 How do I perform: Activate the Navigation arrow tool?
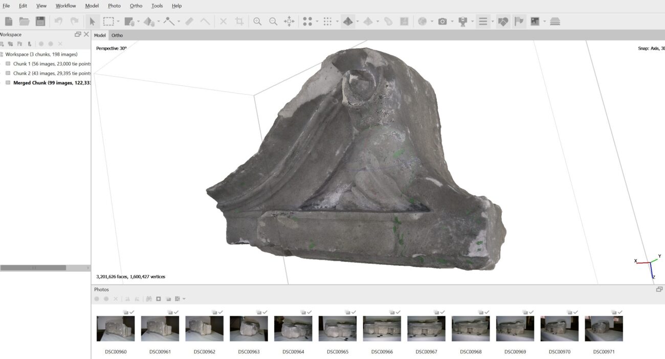[x=93, y=21]
